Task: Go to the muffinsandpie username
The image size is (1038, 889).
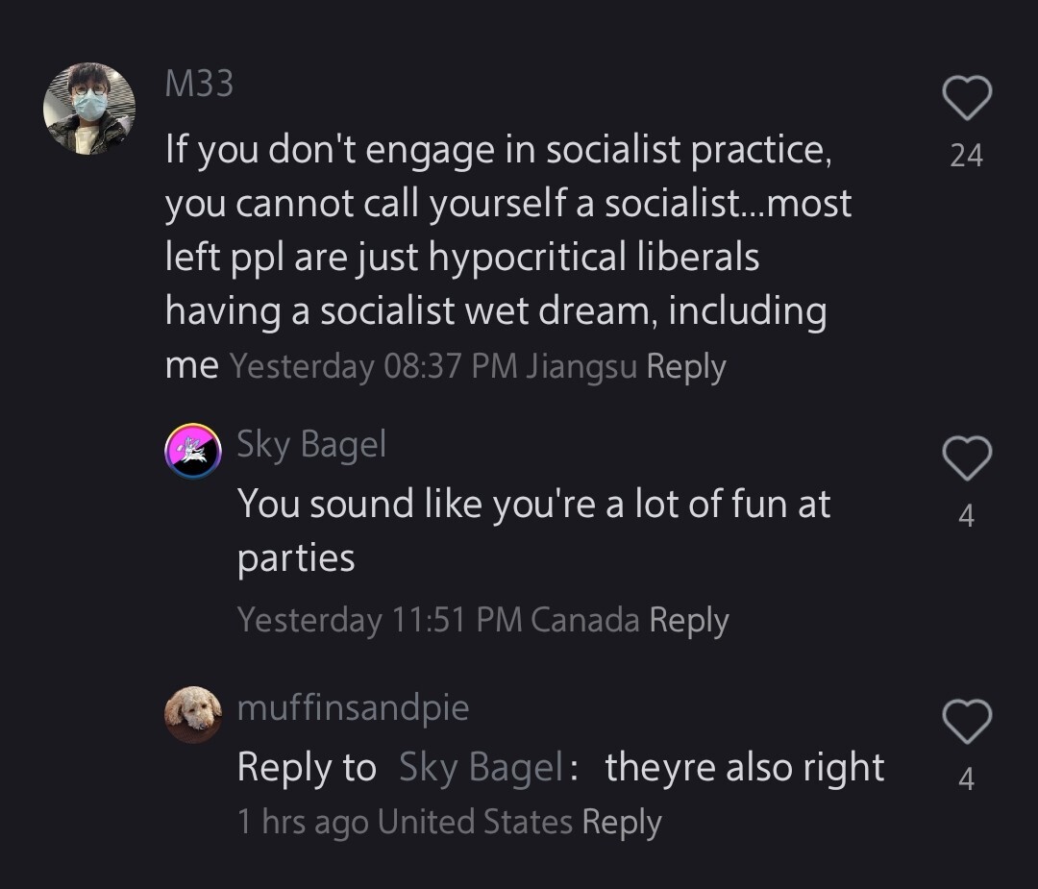Action: coord(353,707)
